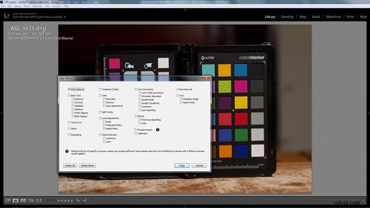Screen dimensions: 370x208
Task: Click the _MG_1625.dng filename overlay
Action: [x=27, y=28]
